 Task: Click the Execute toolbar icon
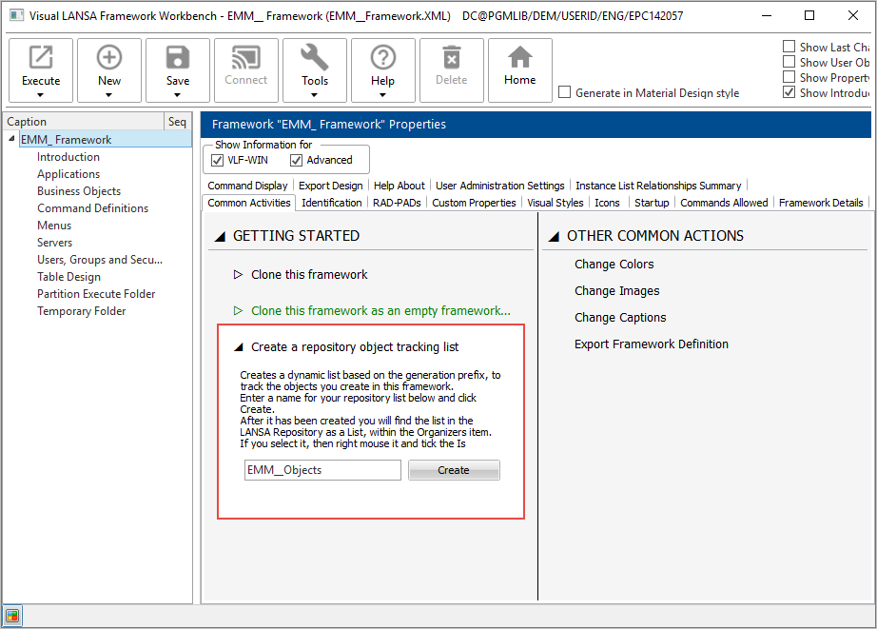pos(41,59)
